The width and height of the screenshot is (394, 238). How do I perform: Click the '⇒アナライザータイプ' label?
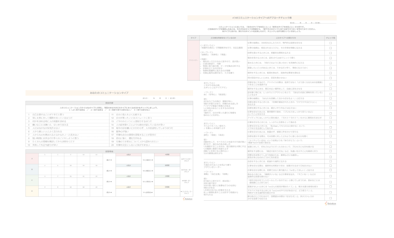click(187, 160)
